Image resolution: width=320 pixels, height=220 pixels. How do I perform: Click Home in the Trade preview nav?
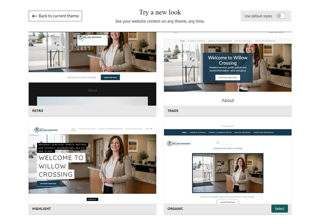pyautogui.click(x=182, y=41)
